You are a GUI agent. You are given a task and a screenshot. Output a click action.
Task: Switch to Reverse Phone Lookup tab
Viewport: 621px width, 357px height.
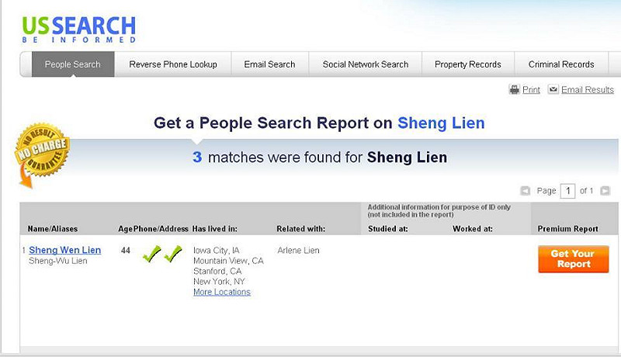tap(173, 64)
